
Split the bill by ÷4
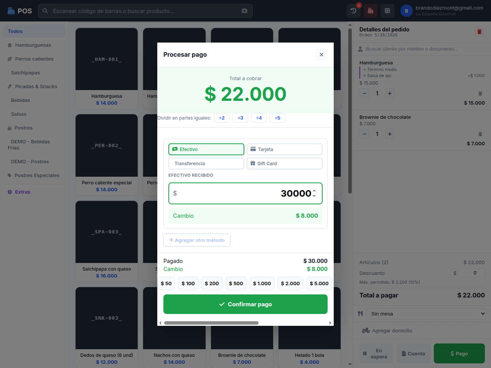click(x=259, y=118)
